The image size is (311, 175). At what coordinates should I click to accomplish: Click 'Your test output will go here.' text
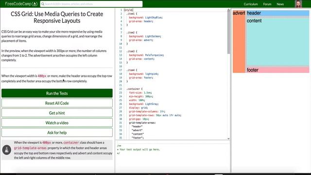pyautogui.click(x=139, y=150)
